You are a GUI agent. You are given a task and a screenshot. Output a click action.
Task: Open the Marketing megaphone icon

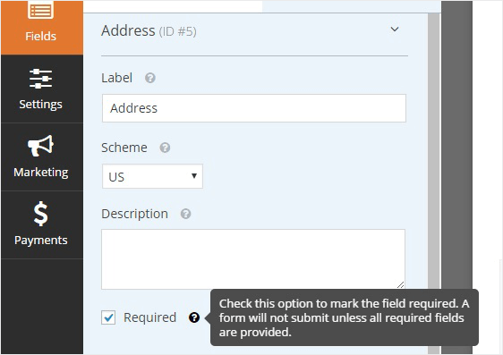[41, 146]
